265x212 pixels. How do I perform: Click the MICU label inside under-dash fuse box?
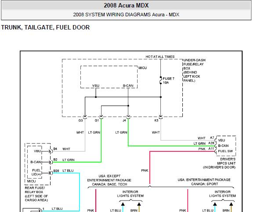point(142,68)
